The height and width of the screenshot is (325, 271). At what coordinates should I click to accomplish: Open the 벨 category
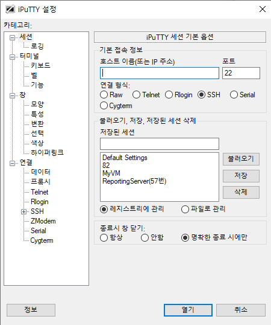[34, 76]
